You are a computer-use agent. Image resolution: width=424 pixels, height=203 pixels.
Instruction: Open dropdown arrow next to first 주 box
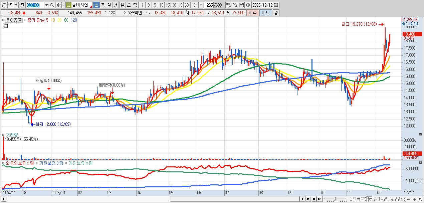[16, 5]
